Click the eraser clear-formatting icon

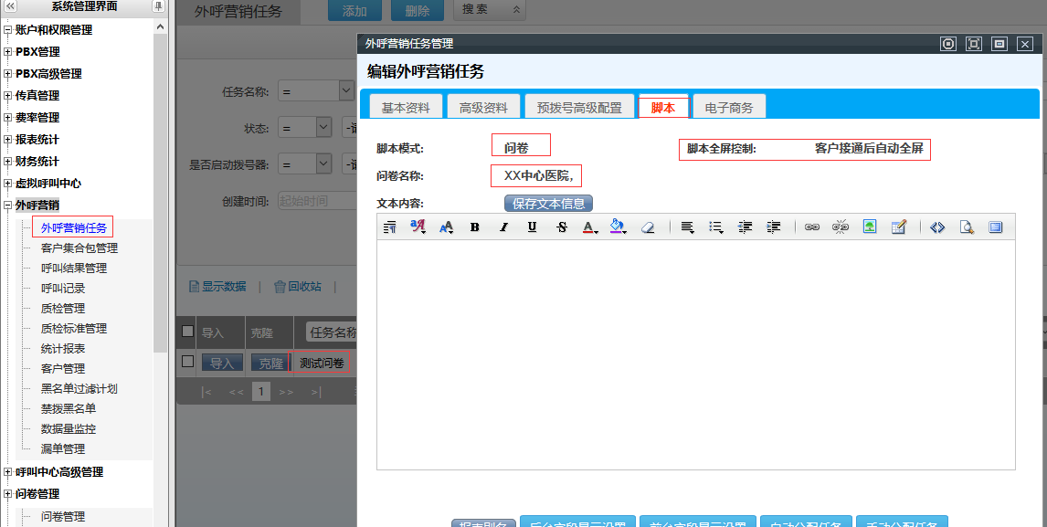pos(648,227)
